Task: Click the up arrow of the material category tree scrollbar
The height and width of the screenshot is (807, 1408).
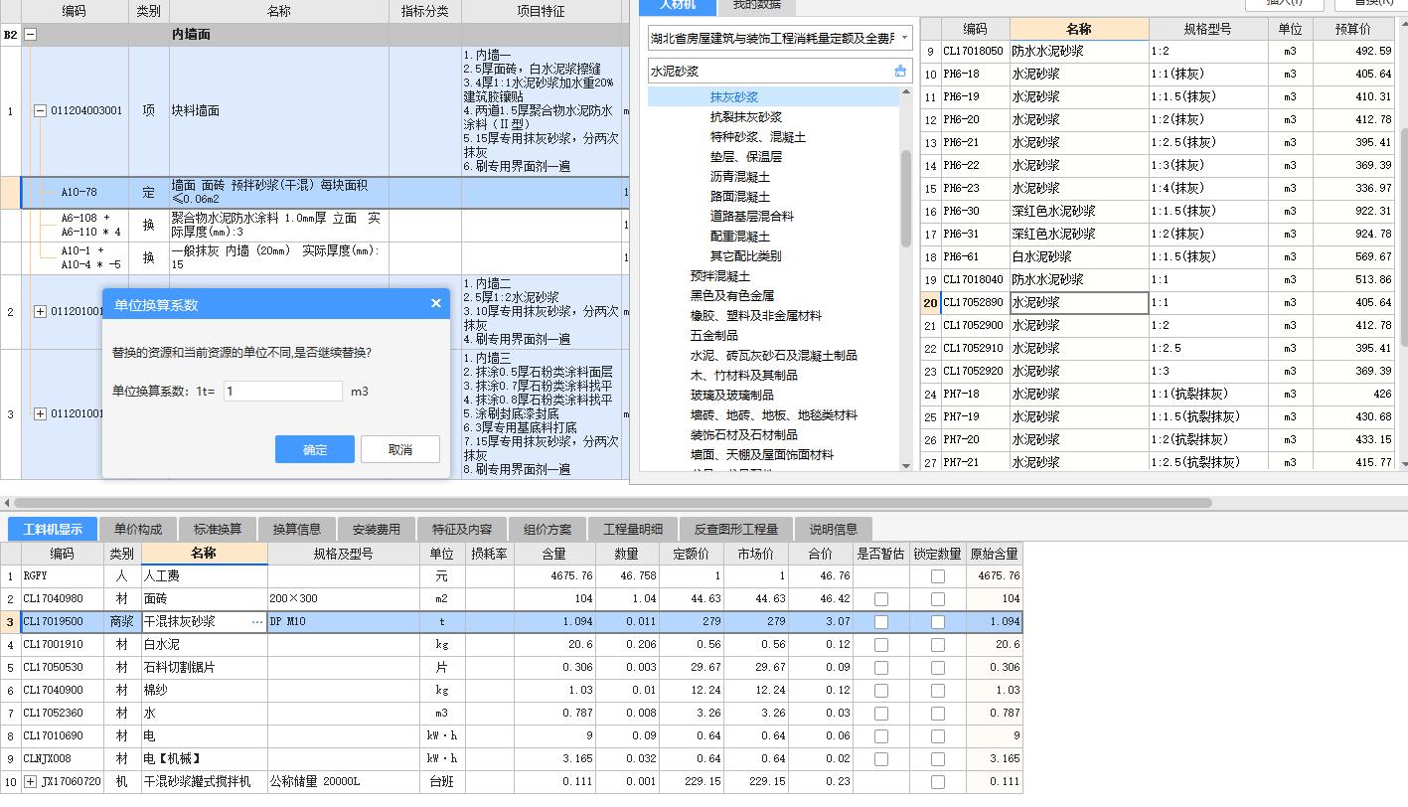Action: pyautogui.click(x=906, y=92)
